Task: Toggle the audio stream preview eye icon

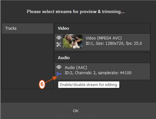Action: click(59, 67)
